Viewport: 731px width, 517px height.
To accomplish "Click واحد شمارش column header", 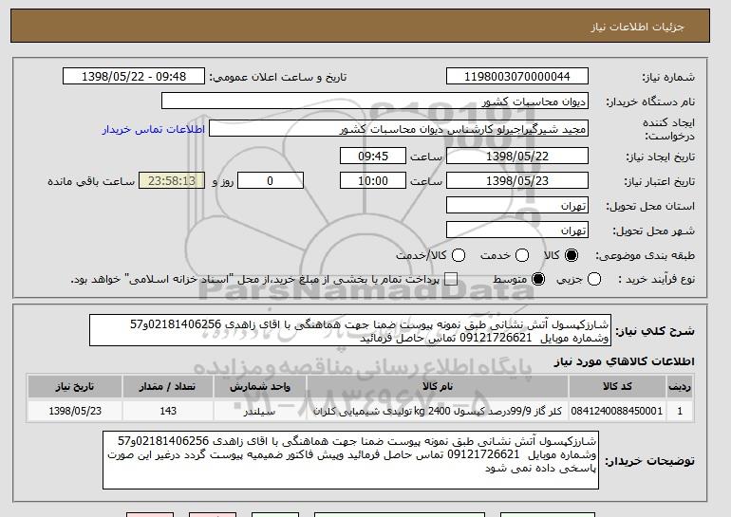I will (260, 387).
